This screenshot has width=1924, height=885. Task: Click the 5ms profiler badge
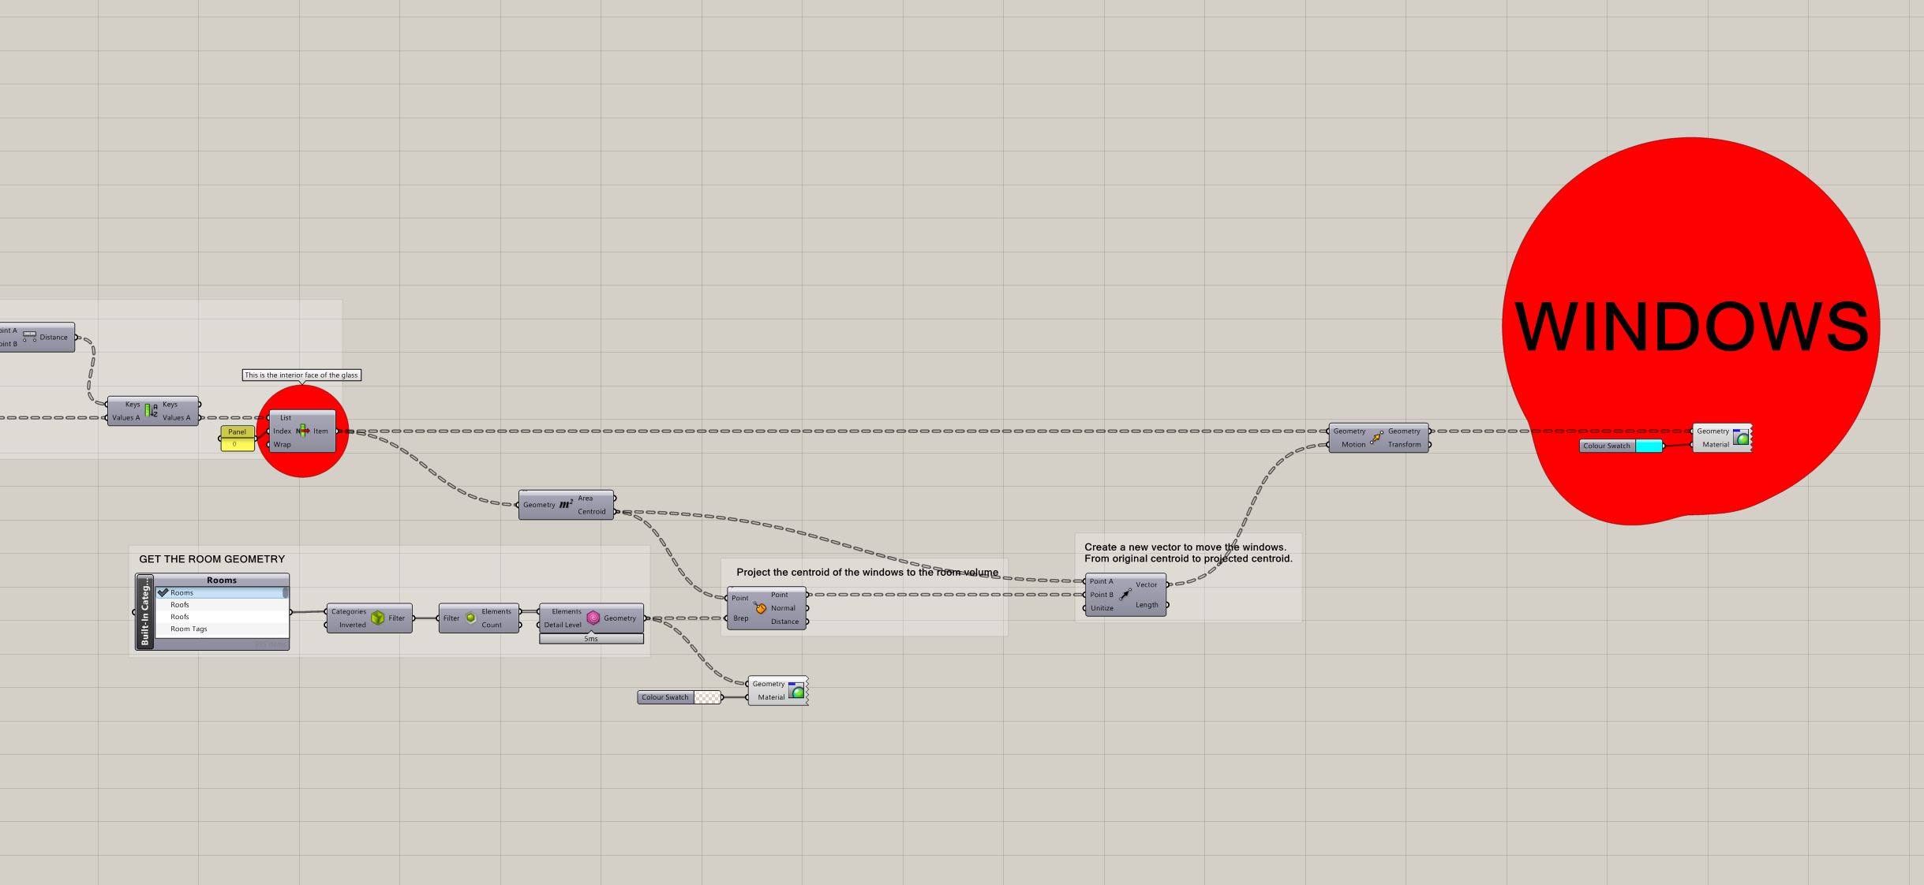591,639
